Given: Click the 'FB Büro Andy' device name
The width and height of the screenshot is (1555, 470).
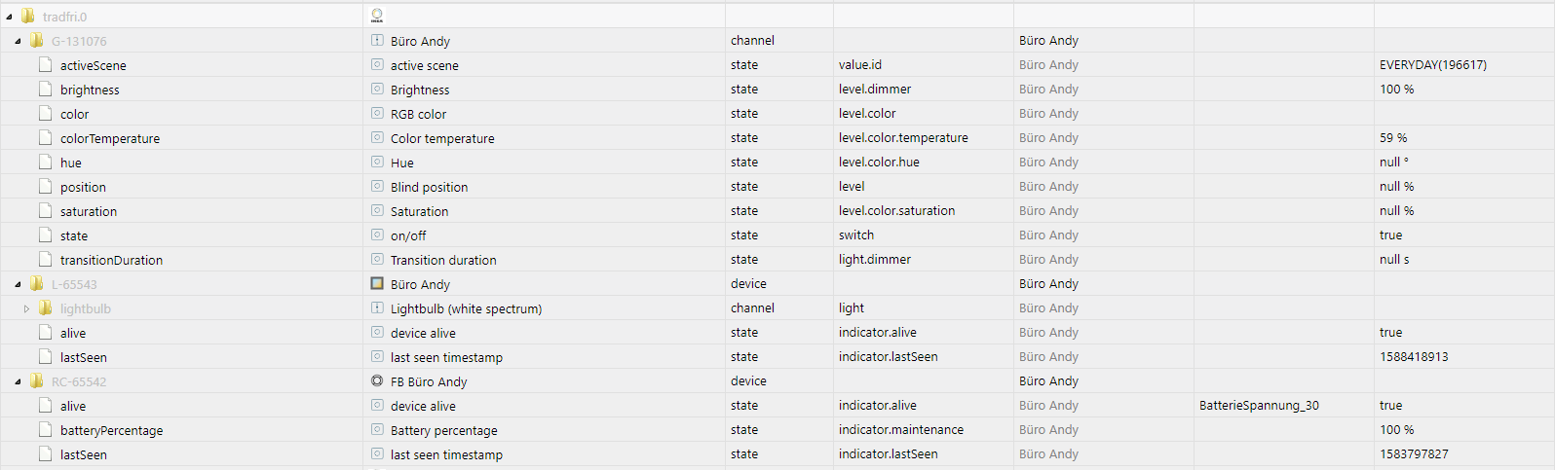Looking at the screenshot, I should 429,381.
